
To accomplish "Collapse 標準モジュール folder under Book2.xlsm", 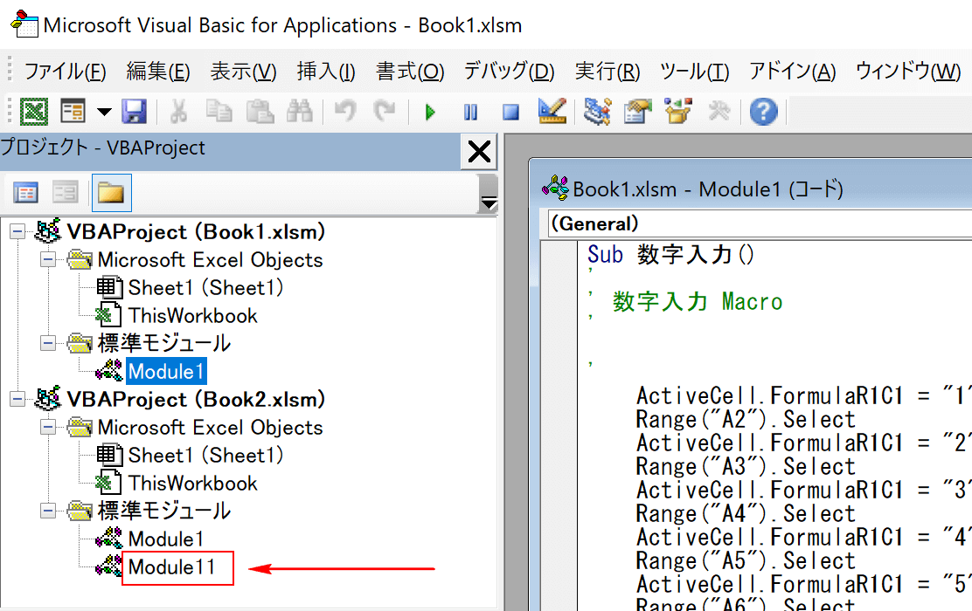I will [48, 511].
